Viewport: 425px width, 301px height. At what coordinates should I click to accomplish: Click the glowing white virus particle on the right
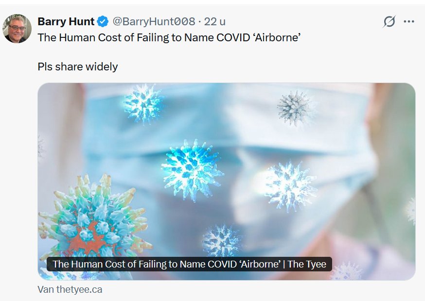coord(290,185)
